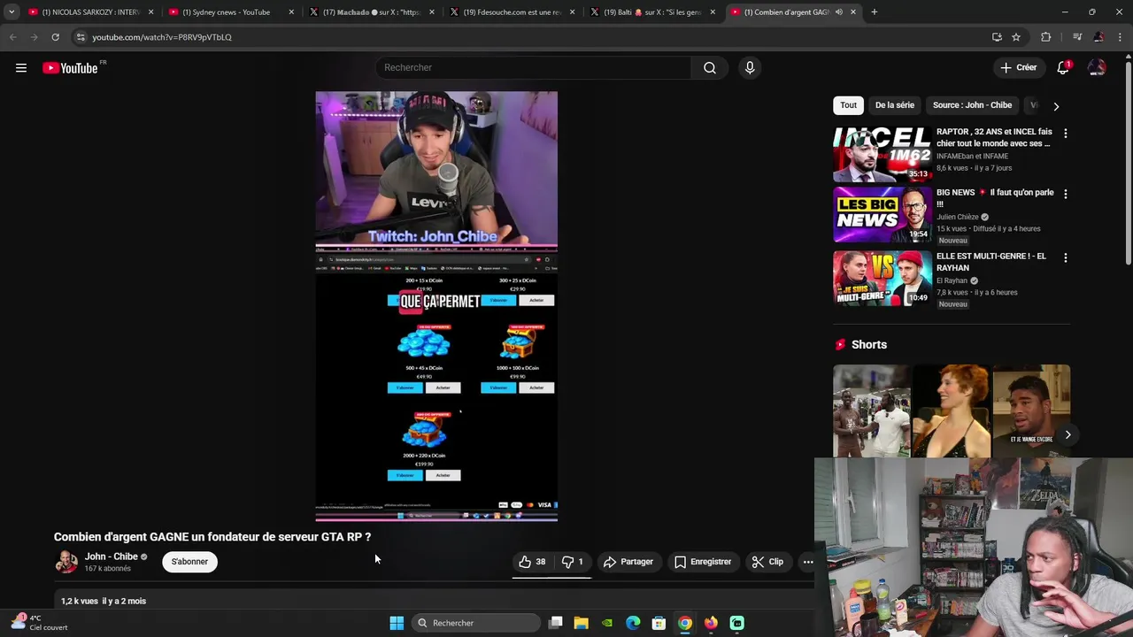This screenshot has width=1133, height=637.
Task: Select the 'De la série' filter chip
Action: 895,105
